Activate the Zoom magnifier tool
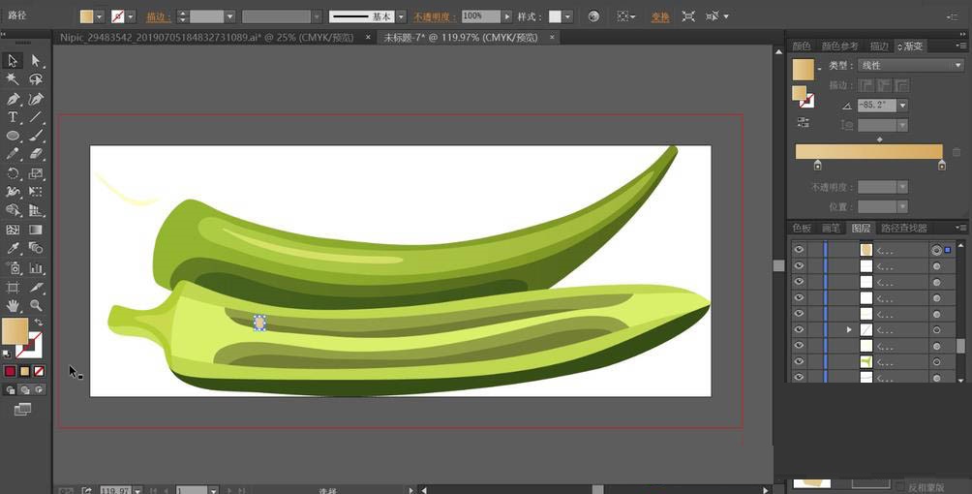 point(36,305)
